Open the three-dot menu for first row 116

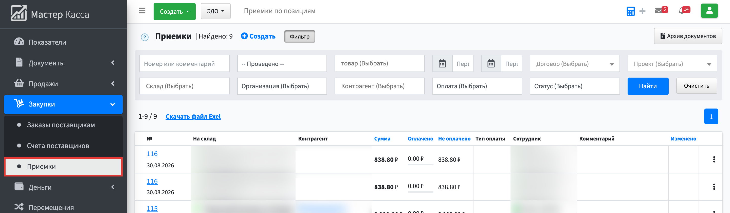click(714, 159)
